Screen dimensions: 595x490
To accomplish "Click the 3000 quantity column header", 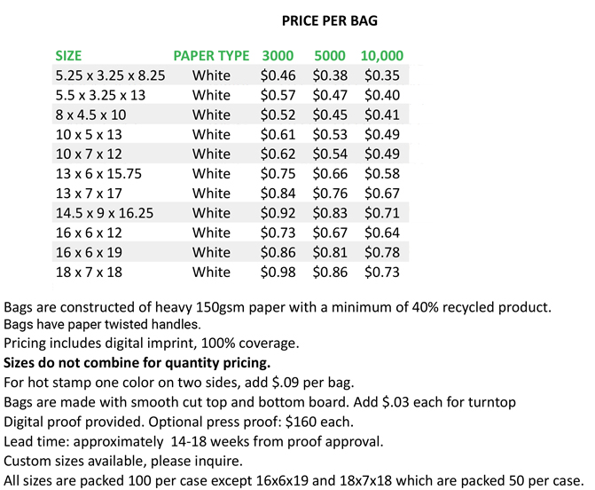I will 278,56.
